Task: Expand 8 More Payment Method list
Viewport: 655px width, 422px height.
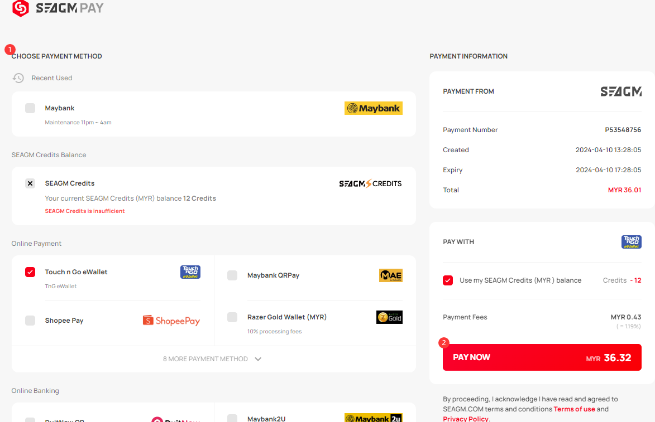Action: point(213,359)
